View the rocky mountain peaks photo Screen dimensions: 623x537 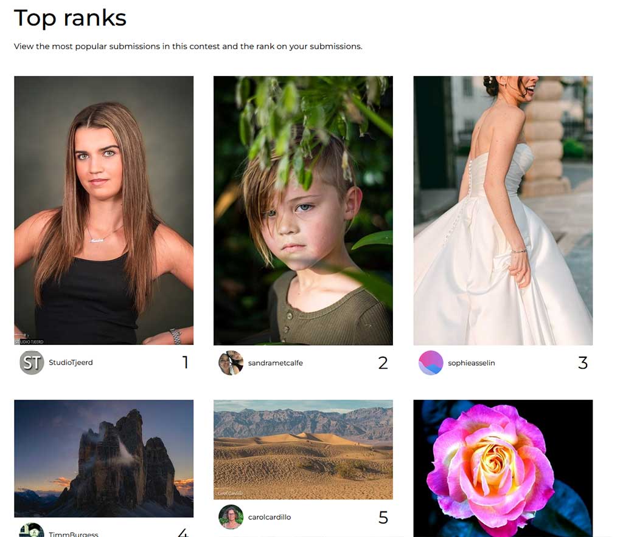pyautogui.click(x=103, y=459)
